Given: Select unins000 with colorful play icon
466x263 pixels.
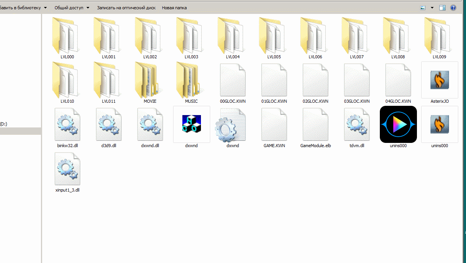Looking at the screenshot, I should click(398, 127).
